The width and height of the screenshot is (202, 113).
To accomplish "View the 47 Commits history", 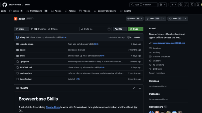I will [134, 37].
